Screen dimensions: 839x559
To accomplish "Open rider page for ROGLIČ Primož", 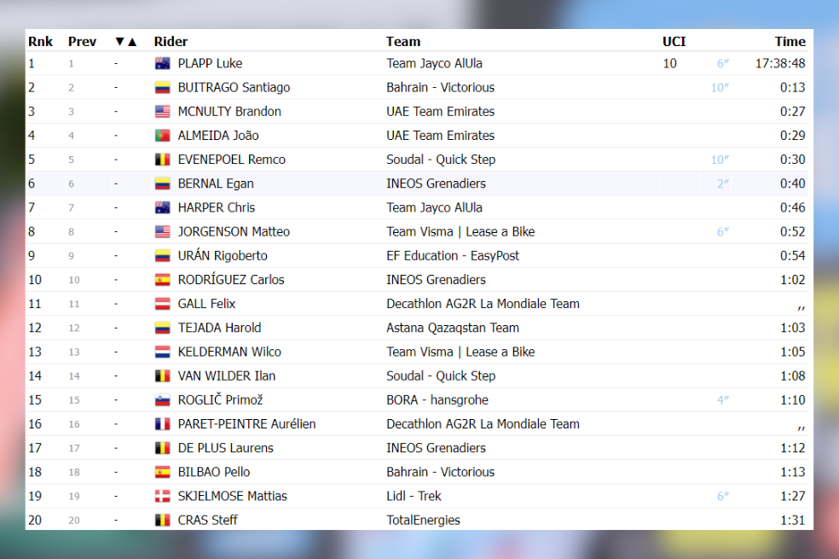I will 221,400.
